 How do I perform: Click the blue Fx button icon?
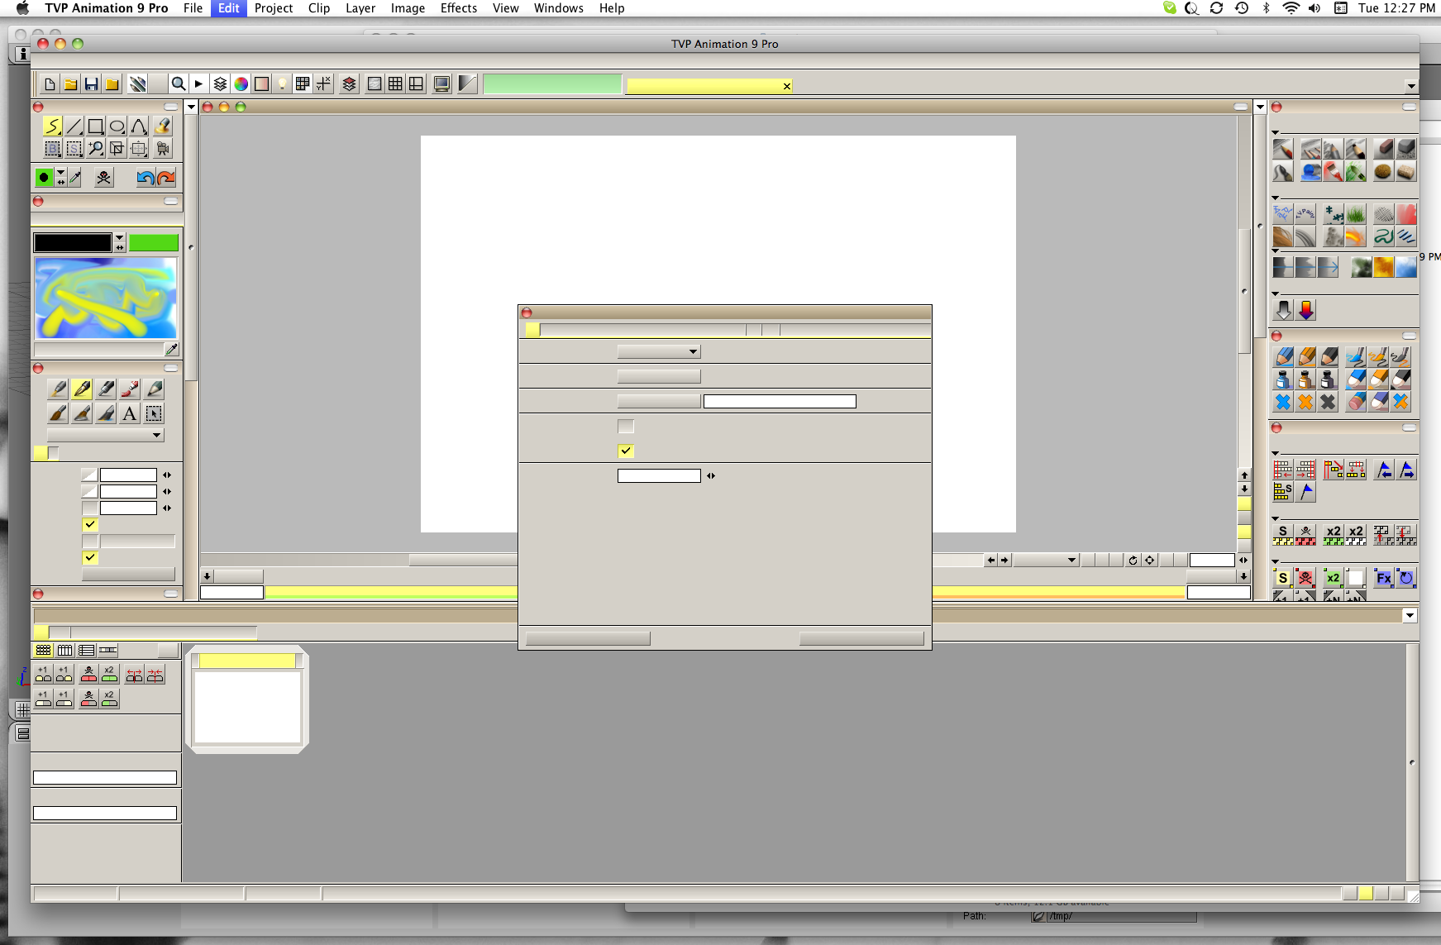[x=1383, y=578]
